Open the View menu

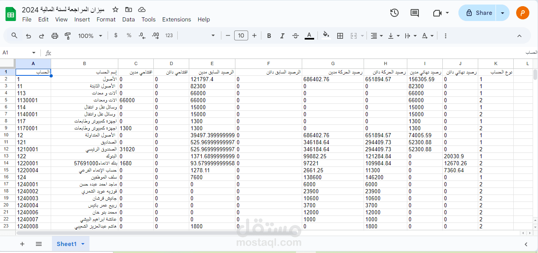pyautogui.click(x=61, y=19)
